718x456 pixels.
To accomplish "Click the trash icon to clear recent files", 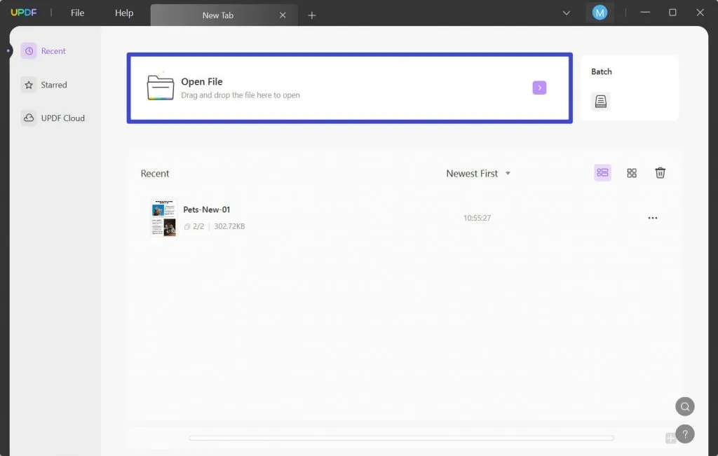I will (660, 172).
